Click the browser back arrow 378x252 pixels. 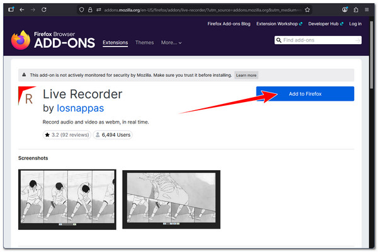pyautogui.click(x=22, y=9)
